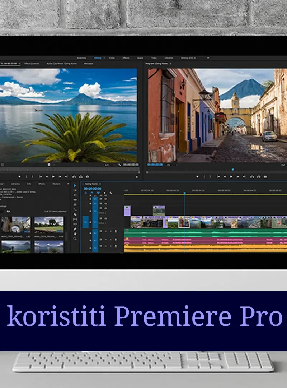Open Source monitor settings wrench
Viewport: 287px width, 388px height.
click(120, 165)
